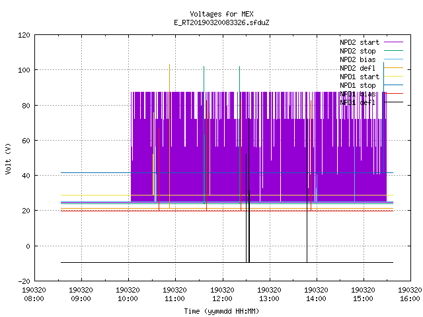
Task: Click the 'NPD1 defl' legend label
Action: pos(358,103)
